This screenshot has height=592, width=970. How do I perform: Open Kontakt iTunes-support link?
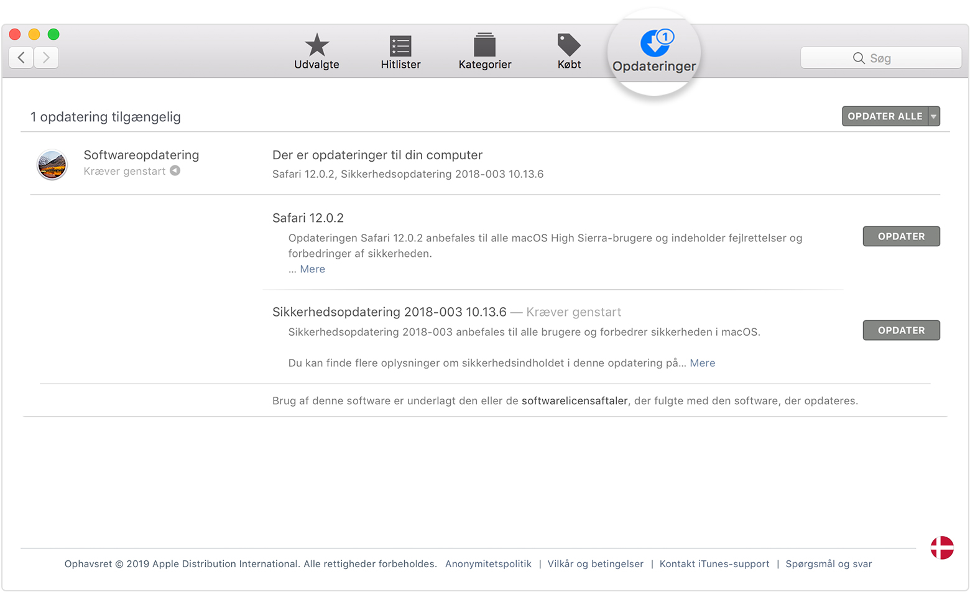[x=714, y=564]
